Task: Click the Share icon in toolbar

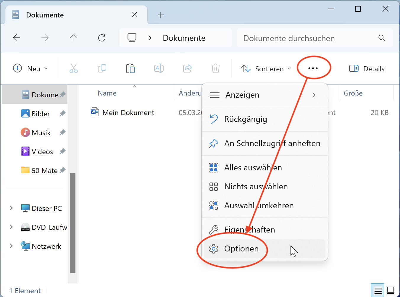Action: (x=187, y=69)
